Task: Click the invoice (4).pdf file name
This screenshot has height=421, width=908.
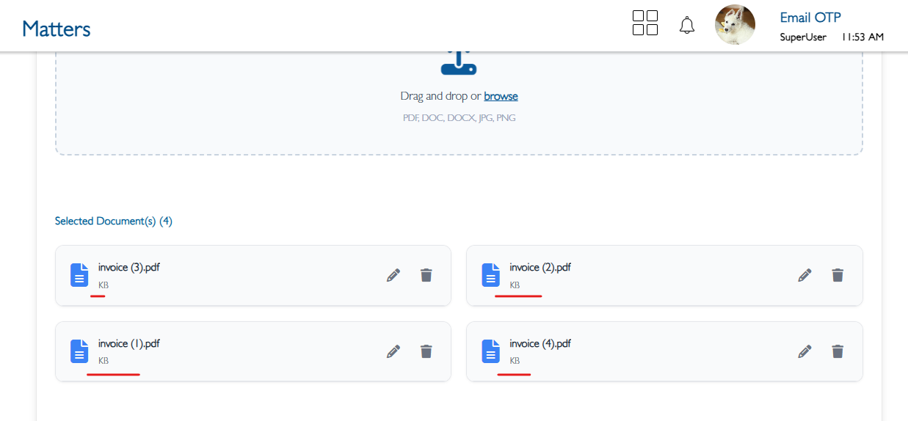Action: pos(540,343)
